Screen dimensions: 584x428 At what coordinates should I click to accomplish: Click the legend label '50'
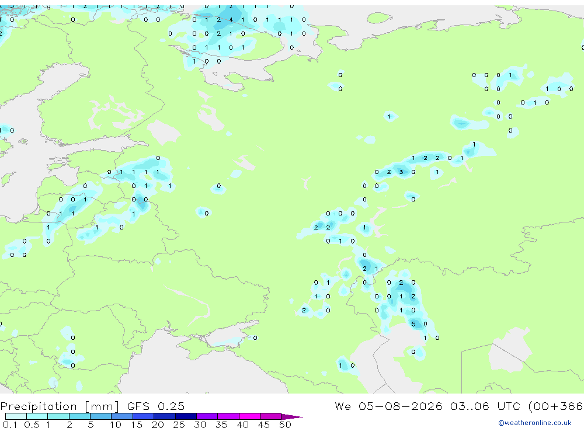tap(285, 424)
